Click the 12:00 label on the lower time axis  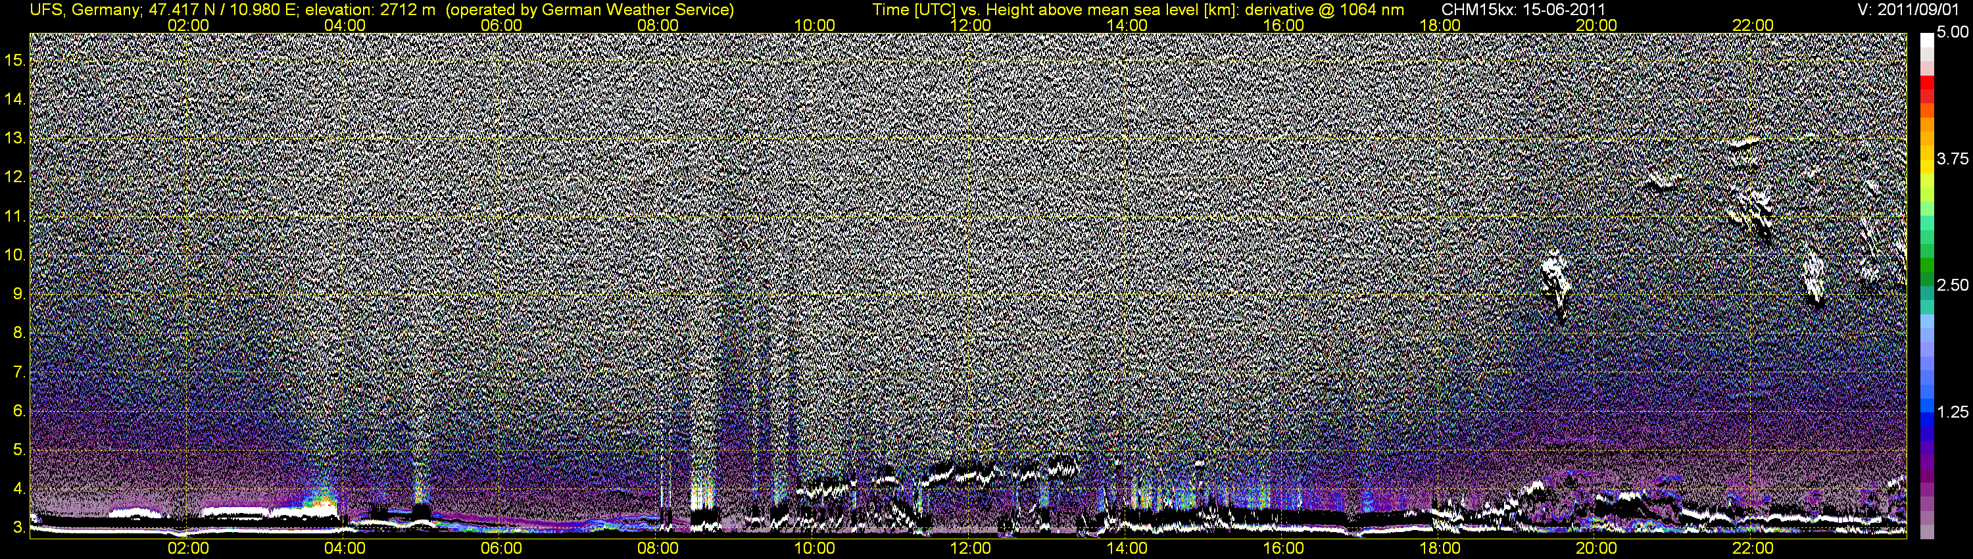coord(971,548)
